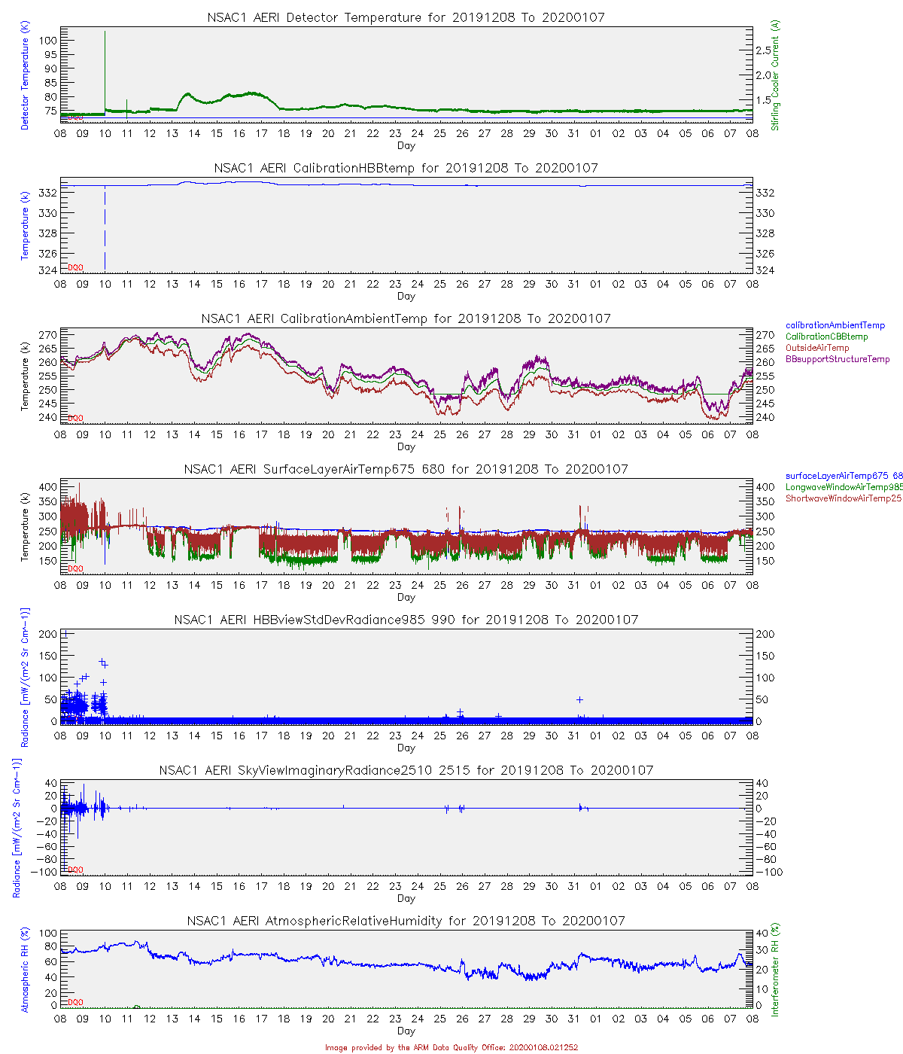This screenshot has width=903, height=1054.
Task: Click the AtmosphericRelativeHumidity plot title
Action: [406, 921]
